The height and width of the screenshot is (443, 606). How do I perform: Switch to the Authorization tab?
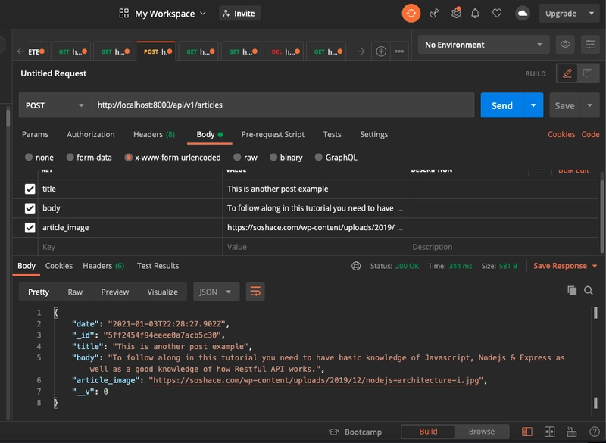91,134
